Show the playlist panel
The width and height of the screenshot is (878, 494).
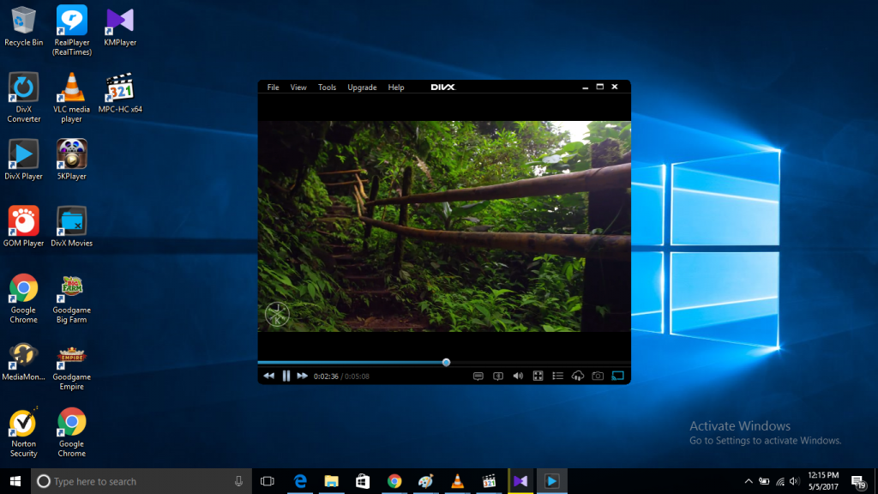coord(558,376)
